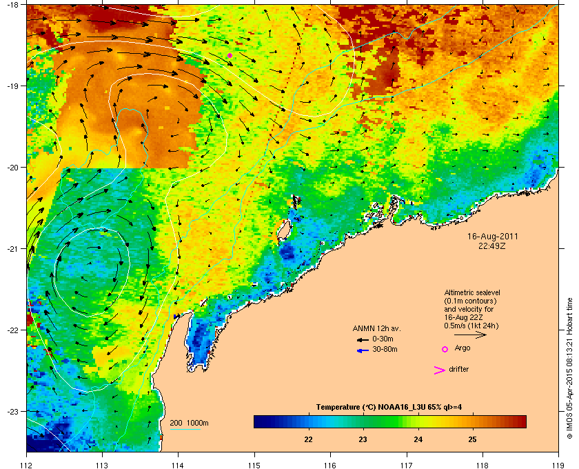
Task: Click the color bar tick label "23"
Action: [x=363, y=440]
